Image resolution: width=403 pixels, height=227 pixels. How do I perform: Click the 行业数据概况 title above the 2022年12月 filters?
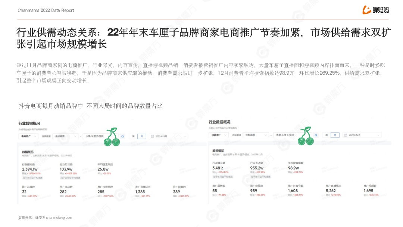[219, 122]
